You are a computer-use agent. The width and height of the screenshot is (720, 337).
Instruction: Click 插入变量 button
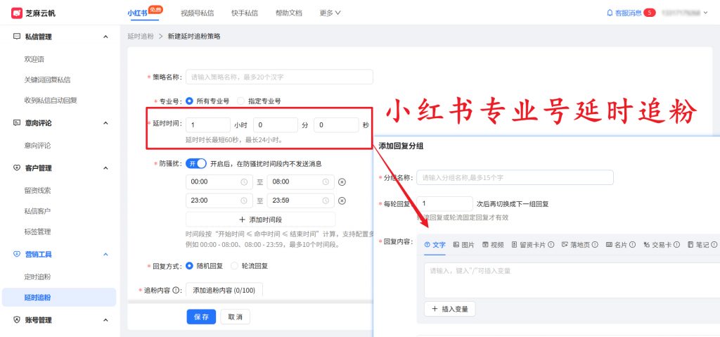[x=449, y=309]
